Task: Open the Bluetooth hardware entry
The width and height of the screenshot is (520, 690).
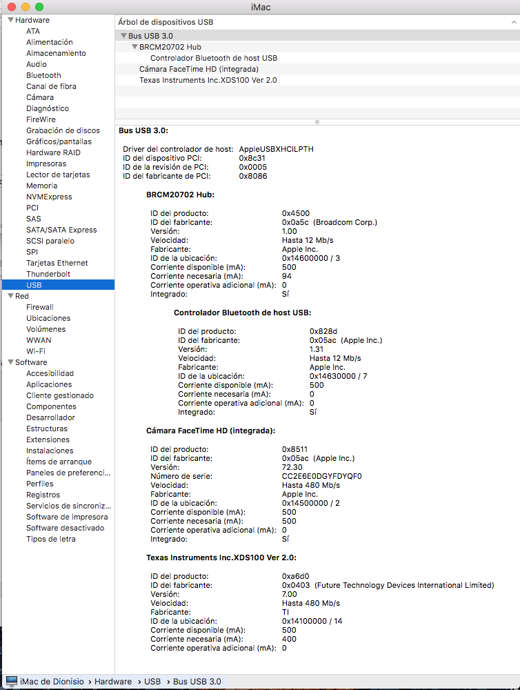Action: point(43,75)
